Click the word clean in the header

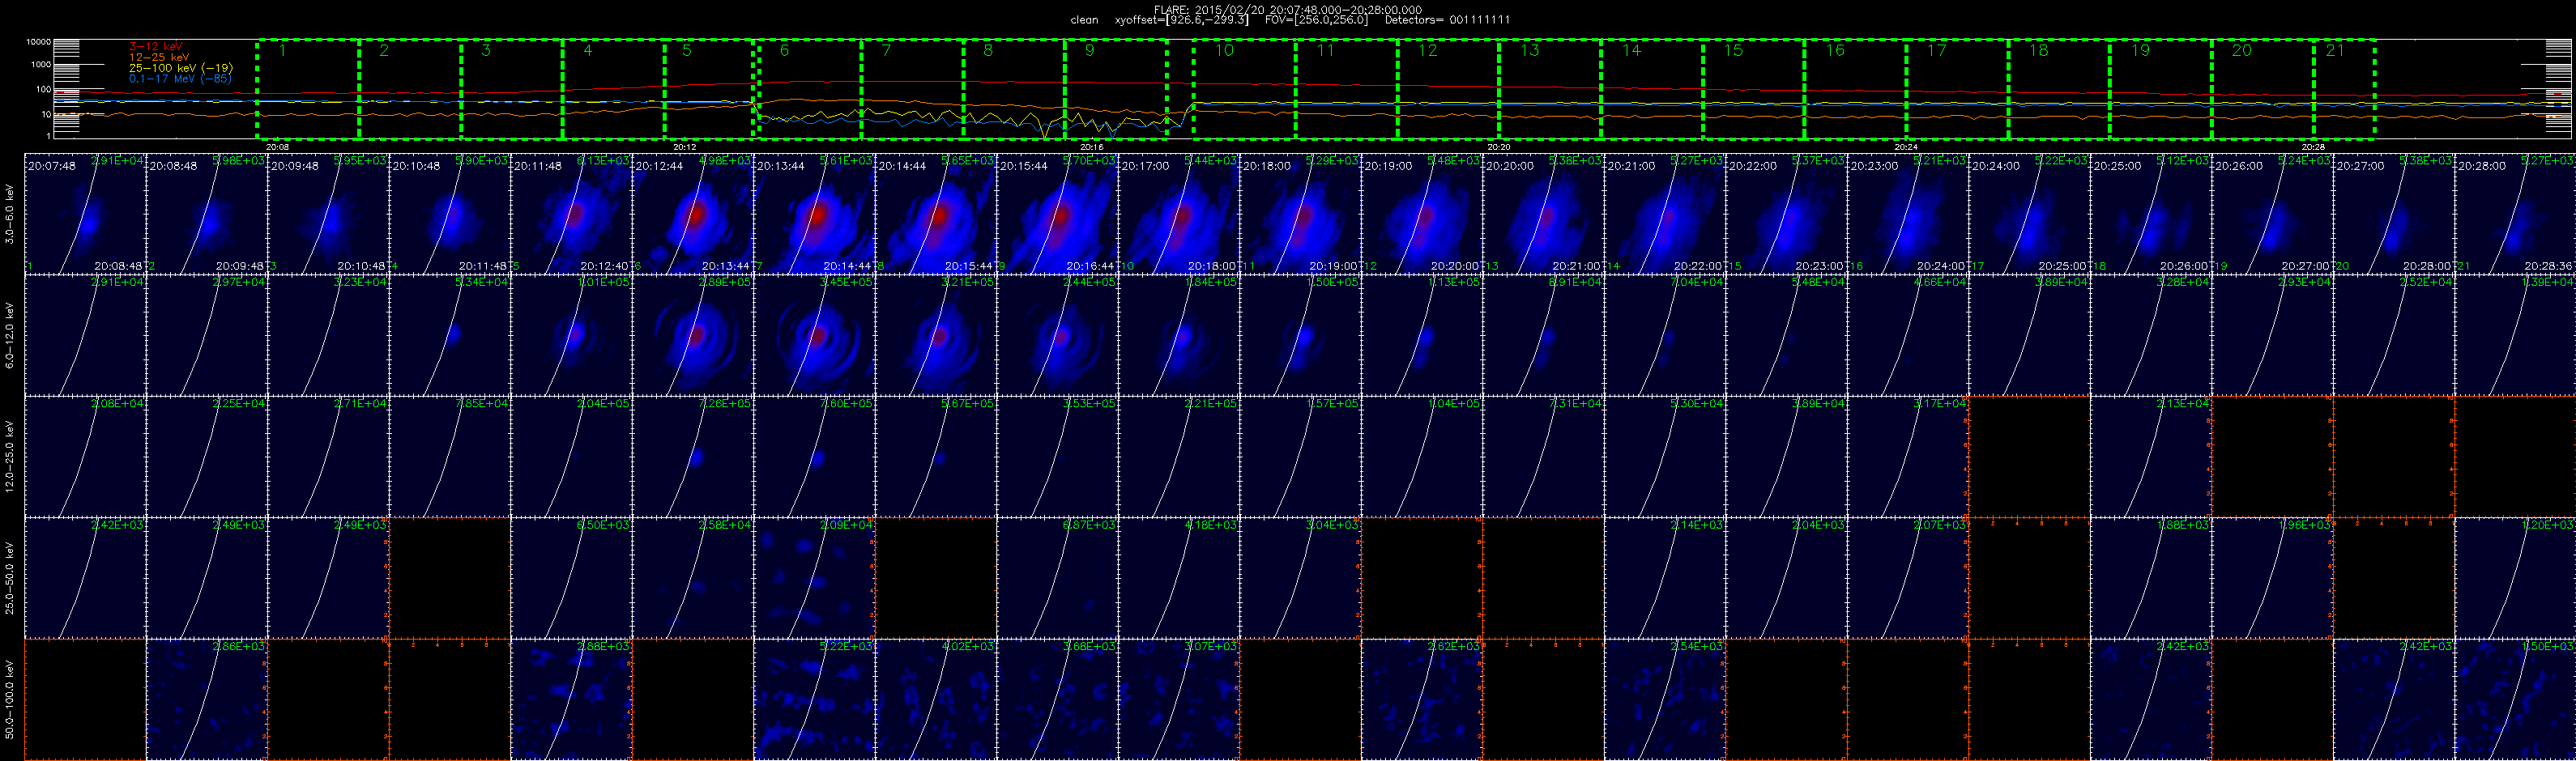1084,20
